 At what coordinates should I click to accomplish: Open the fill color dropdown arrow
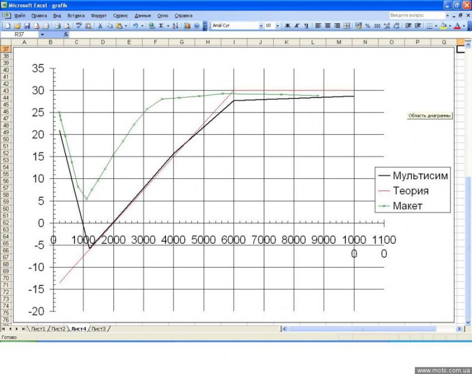pyautogui.click(x=449, y=25)
